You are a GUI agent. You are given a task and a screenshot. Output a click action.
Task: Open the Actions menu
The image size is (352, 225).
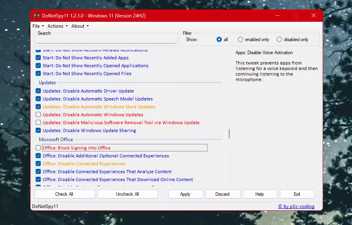(x=57, y=26)
